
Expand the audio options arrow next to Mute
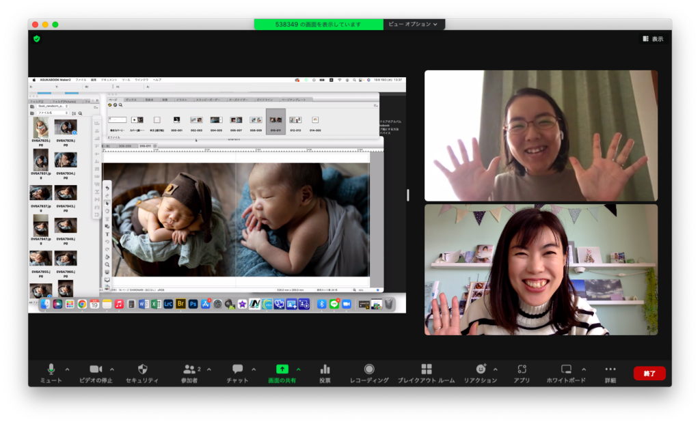tap(68, 369)
